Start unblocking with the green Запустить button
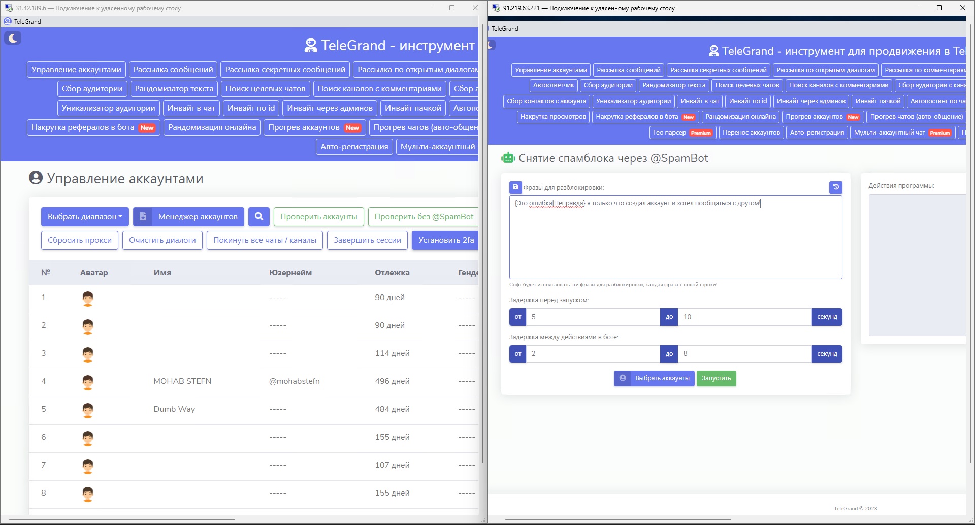Viewport: 975px width, 525px height. (717, 378)
